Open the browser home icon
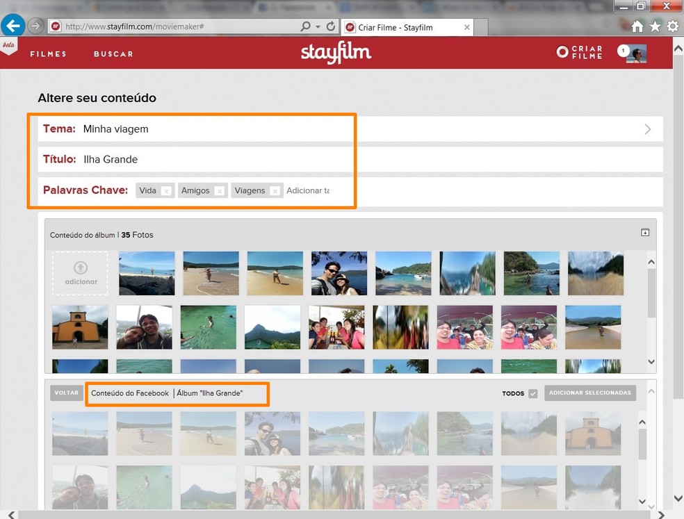Image resolution: width=684 pixels, height=519 pixels. [637, 26]
